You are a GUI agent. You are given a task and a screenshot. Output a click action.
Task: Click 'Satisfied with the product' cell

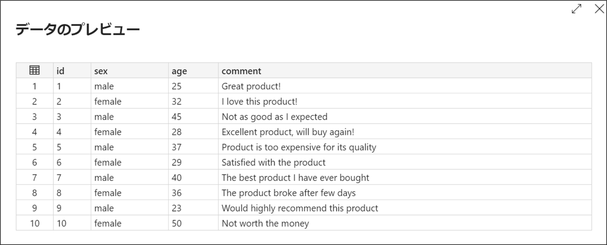click(405, 162)
